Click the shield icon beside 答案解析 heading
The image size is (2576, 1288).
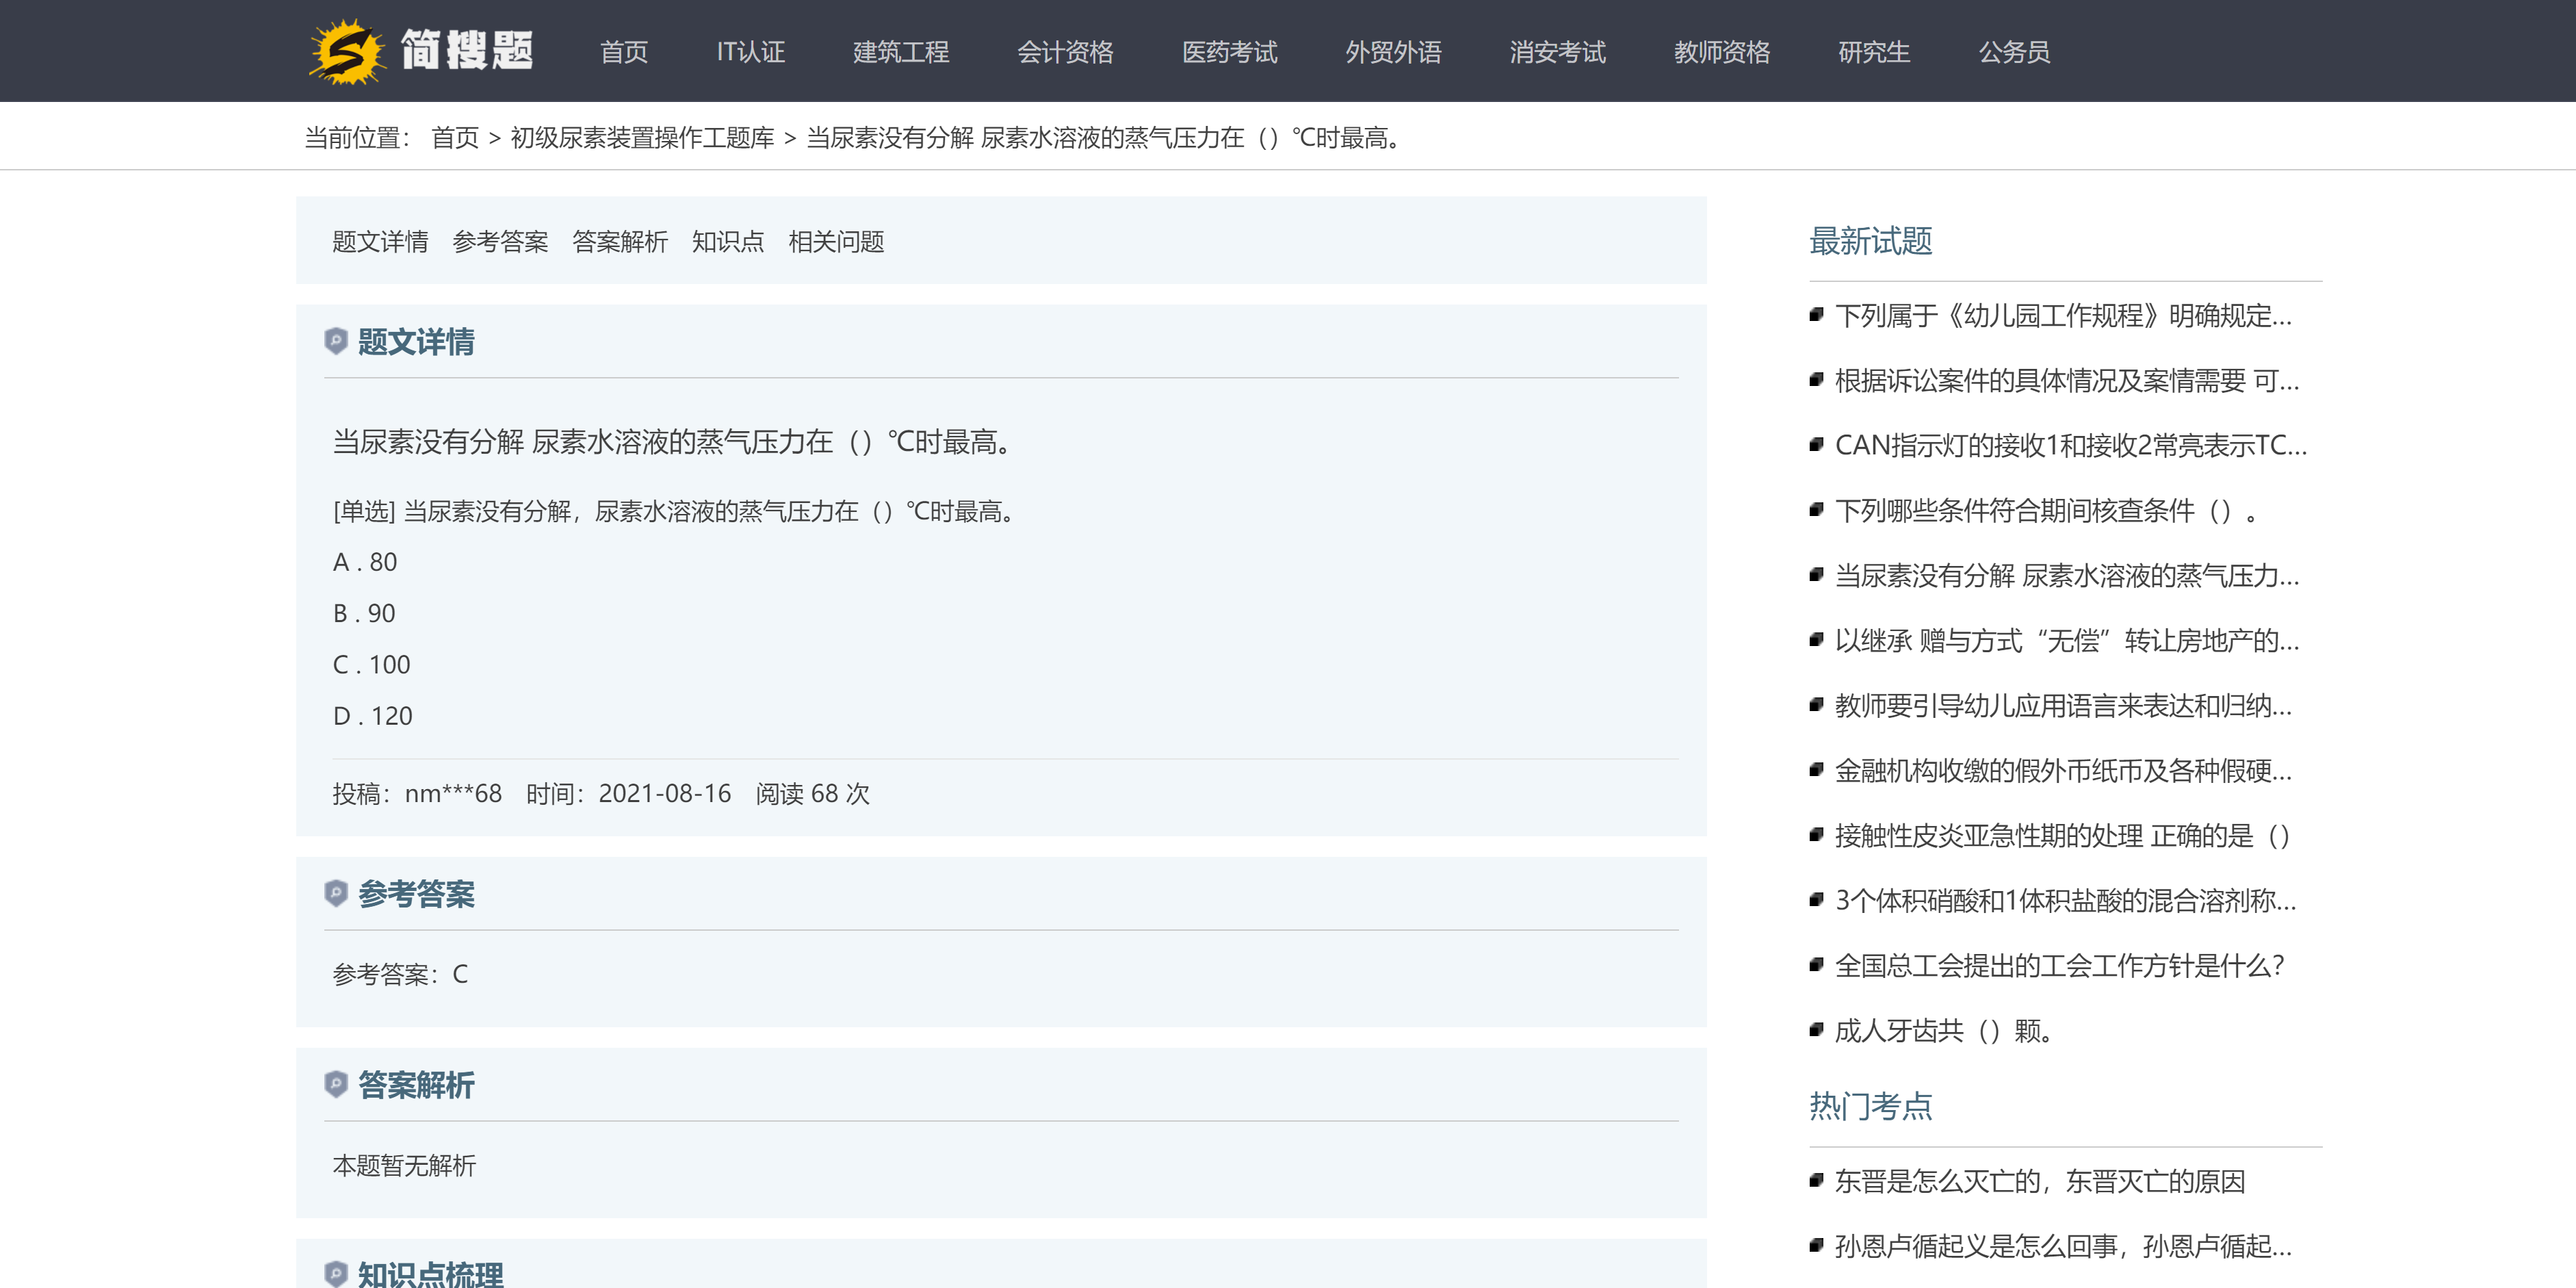(x=336, y=1084)
